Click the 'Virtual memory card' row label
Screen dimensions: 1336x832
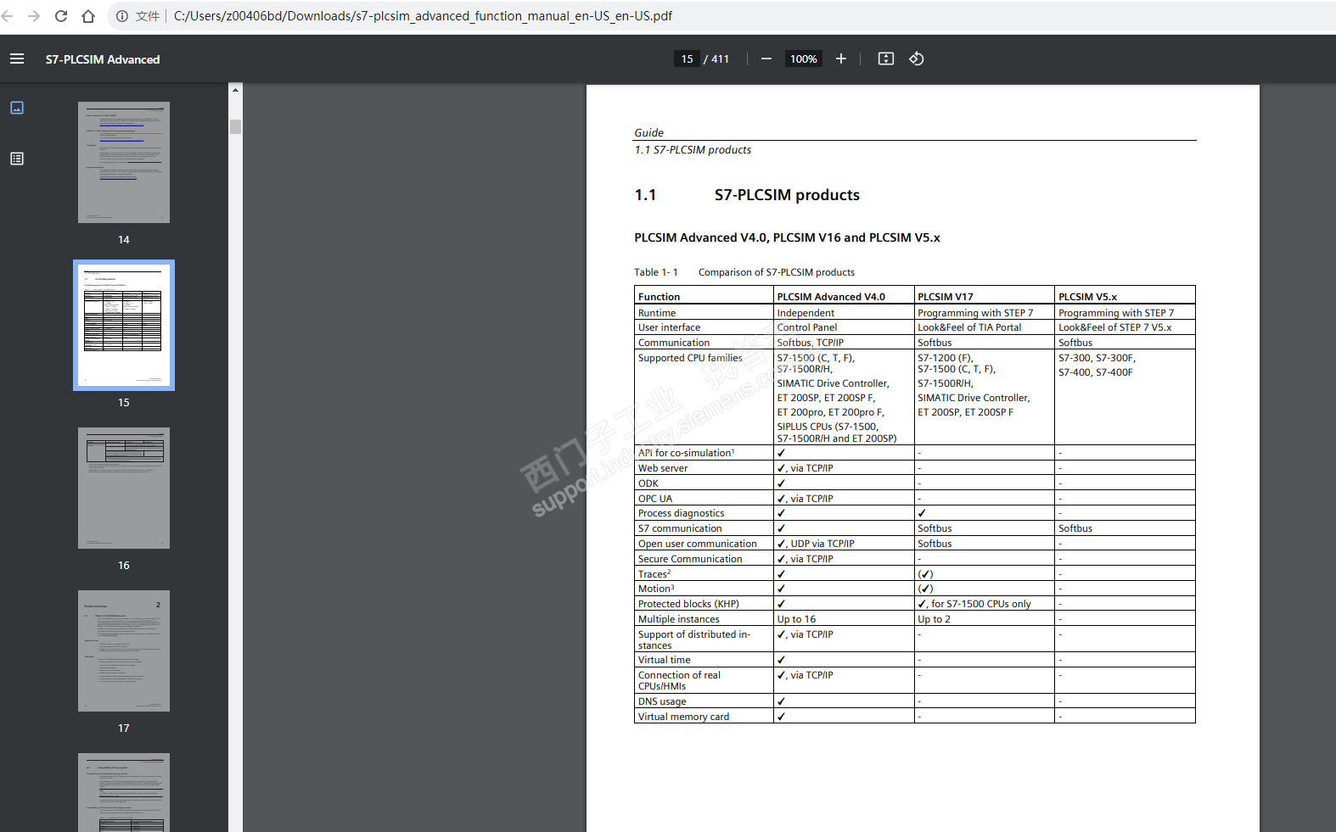[684, 717]
